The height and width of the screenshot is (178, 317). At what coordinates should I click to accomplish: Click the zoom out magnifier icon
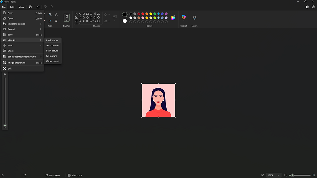click(285, 175)
